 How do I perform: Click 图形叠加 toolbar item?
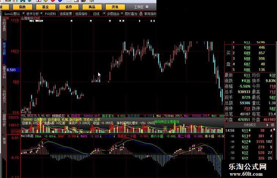pyautogui.click(x=131, y=14)
